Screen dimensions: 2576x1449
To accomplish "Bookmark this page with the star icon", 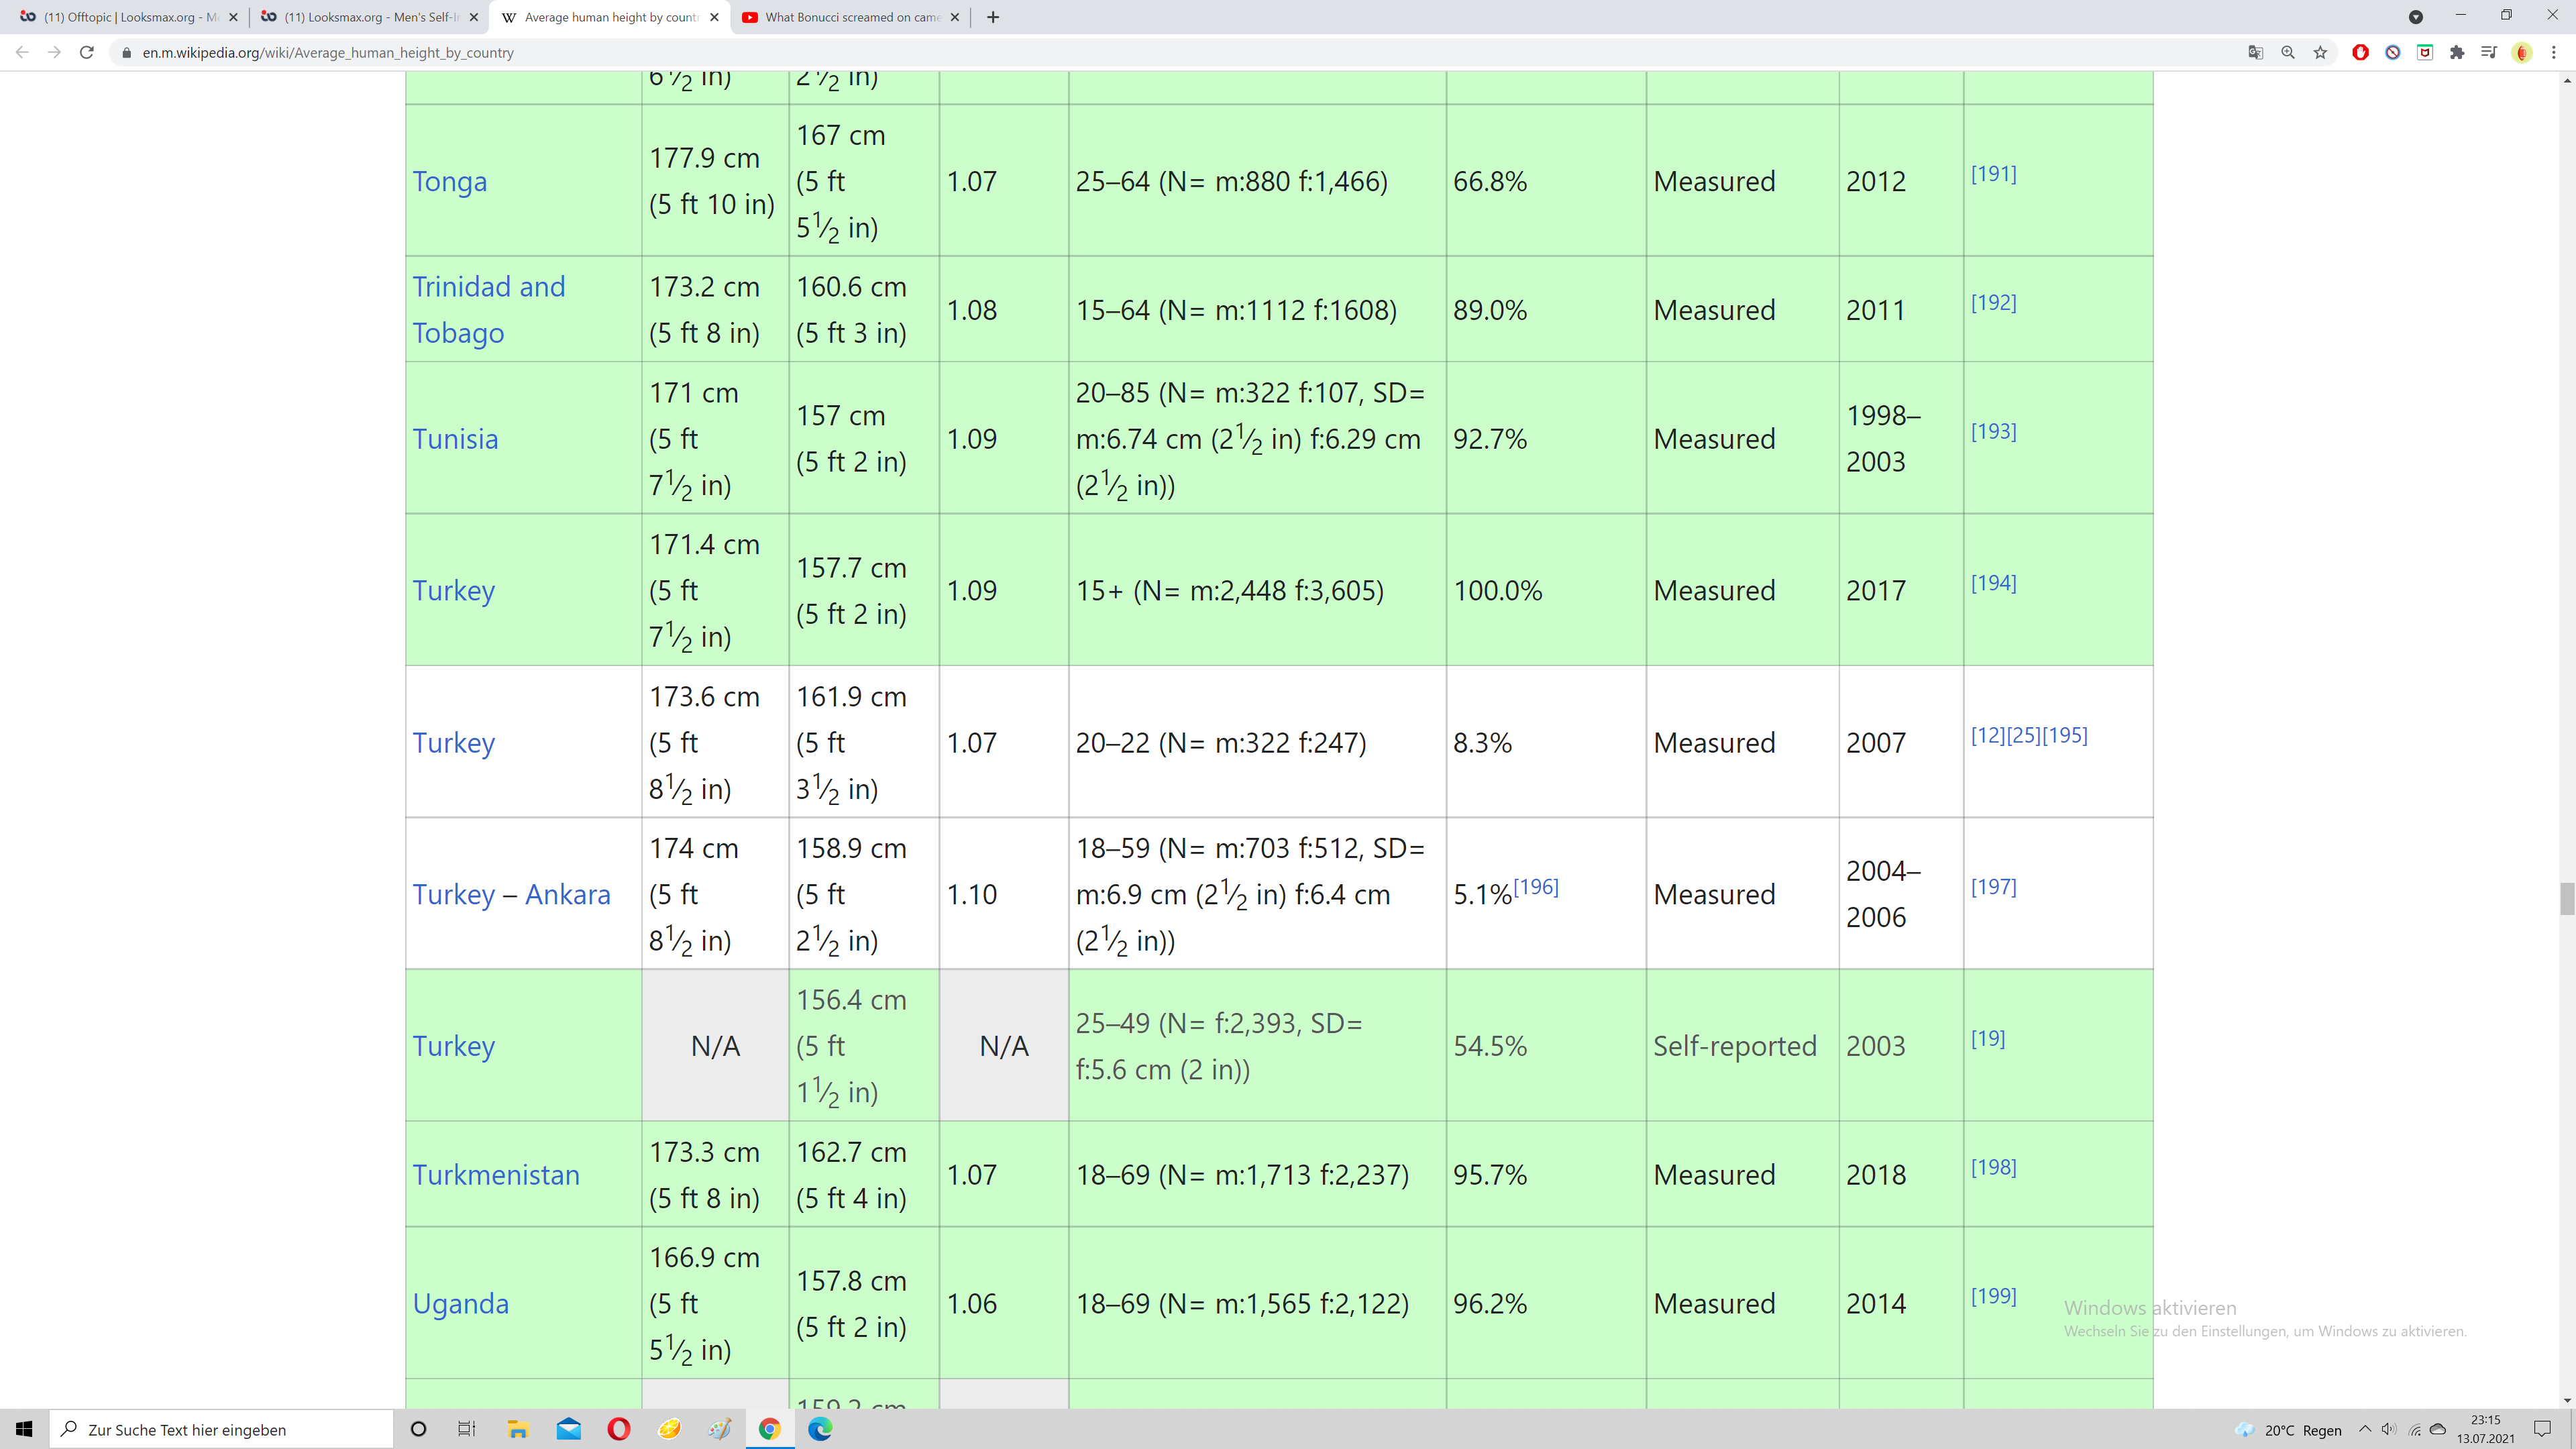I will coord(2320,52).
